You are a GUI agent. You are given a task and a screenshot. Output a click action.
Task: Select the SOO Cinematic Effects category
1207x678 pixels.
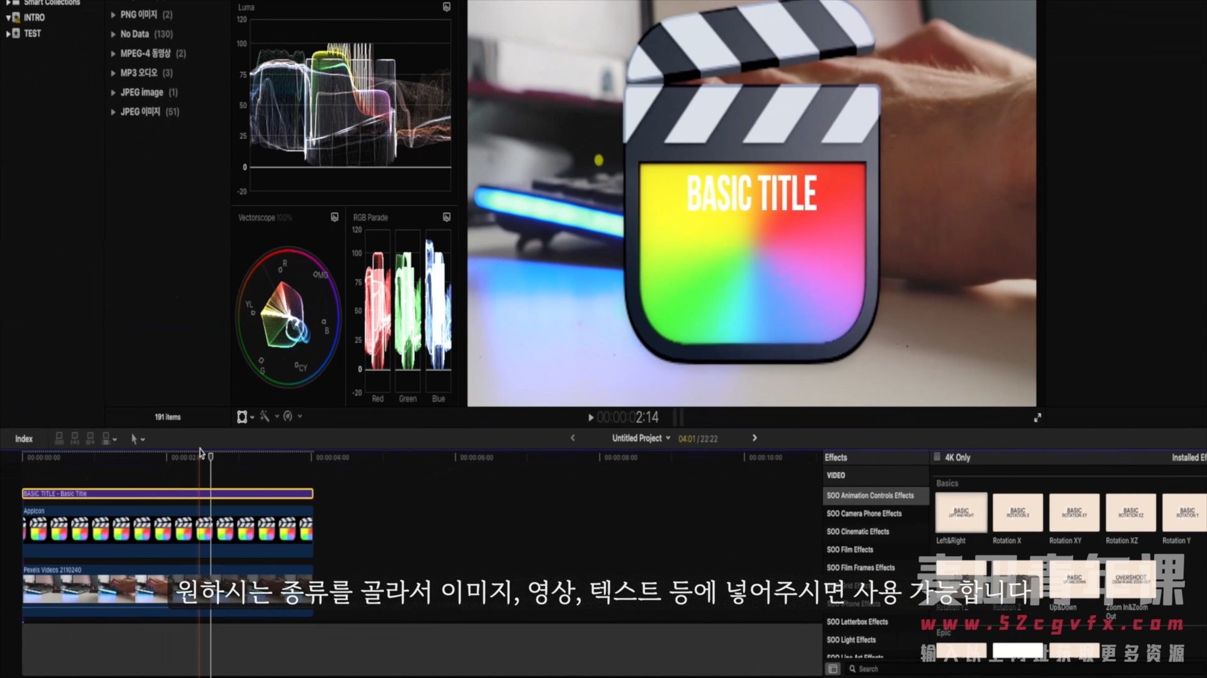point(857,532)
